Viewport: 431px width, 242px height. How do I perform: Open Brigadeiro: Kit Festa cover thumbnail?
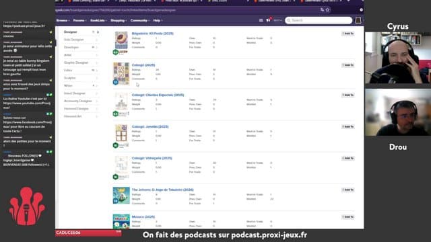tap(121, 40)
